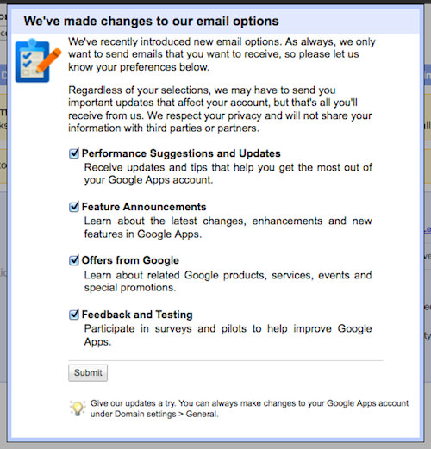Click the lightbulb tip icon

point(78,408)
